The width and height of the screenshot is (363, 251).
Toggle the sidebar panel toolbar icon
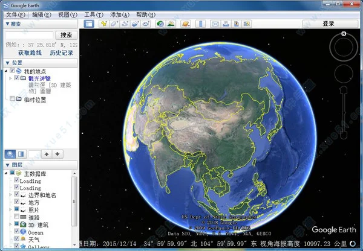coord(89,24)
